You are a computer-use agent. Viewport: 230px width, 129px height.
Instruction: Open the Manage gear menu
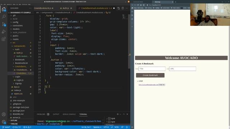point(4,122)
